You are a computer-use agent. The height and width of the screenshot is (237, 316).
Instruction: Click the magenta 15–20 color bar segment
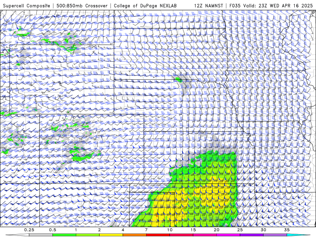tap(205, 235)
